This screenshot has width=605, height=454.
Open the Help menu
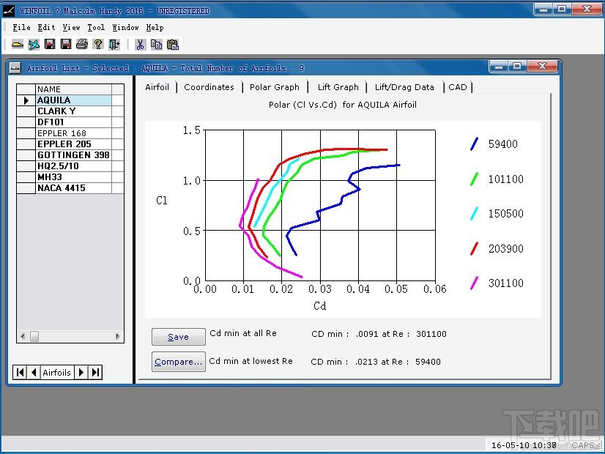(155, 27)
